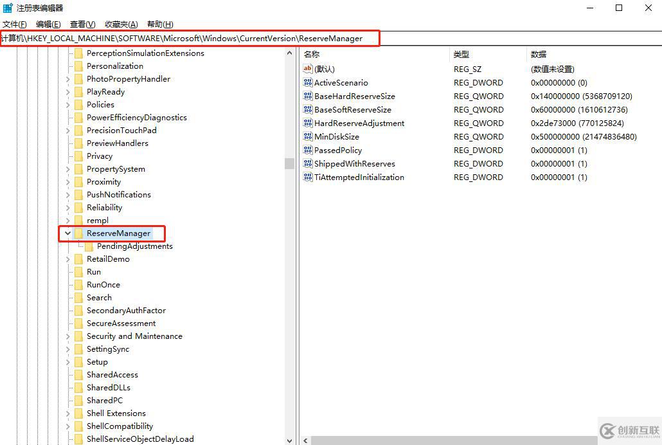Screen dimensions: 662x445
Task: Select the PrecisionTouchPad key
Action: click(121, 130)
